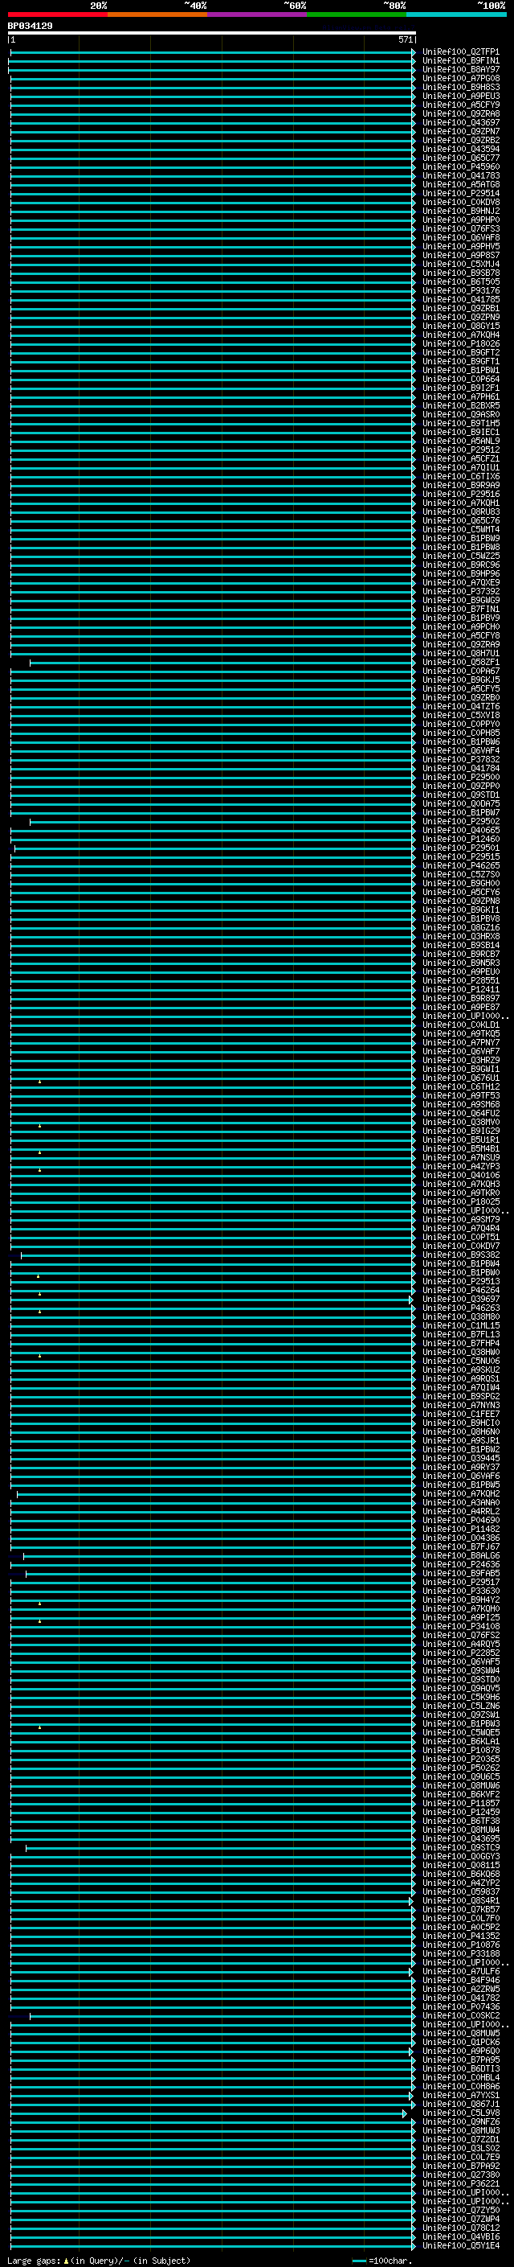Select label UniRef100_Q76FS3
Screen dimensions: 514x2267
pos(460,229)
